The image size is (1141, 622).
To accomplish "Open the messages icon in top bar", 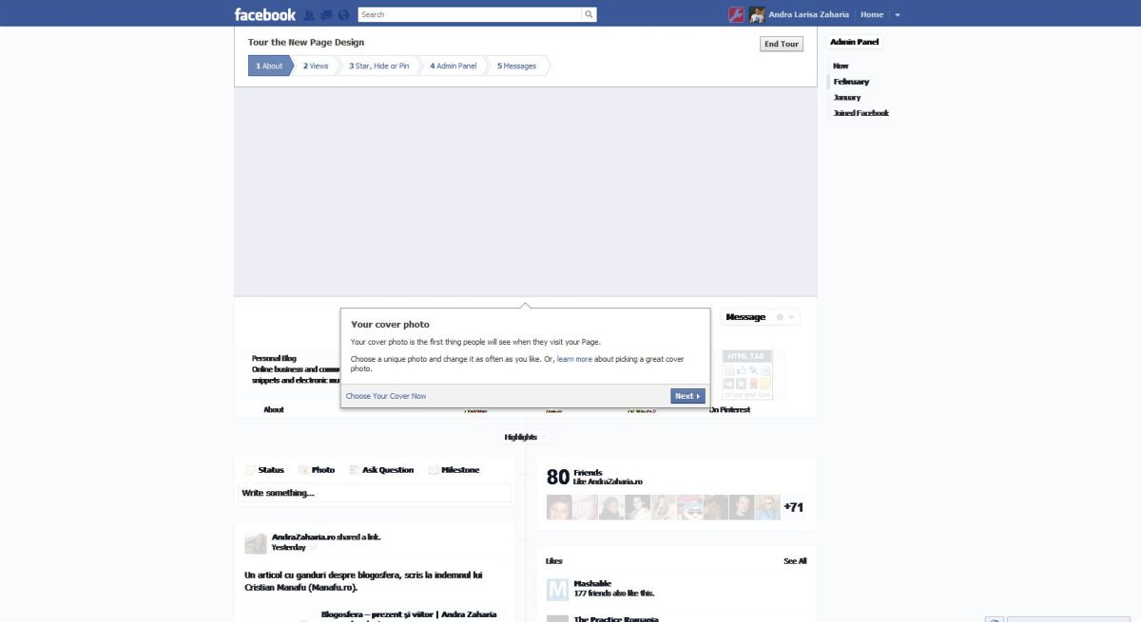I will tap(326, 15).
